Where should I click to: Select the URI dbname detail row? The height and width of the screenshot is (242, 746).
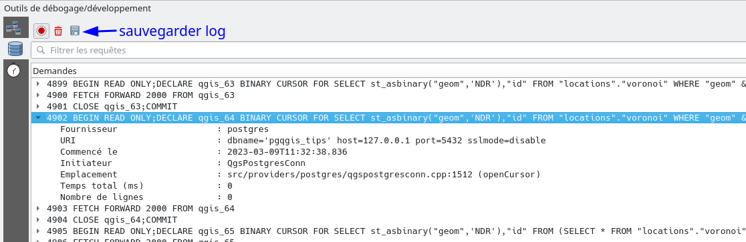pos(388,141)
